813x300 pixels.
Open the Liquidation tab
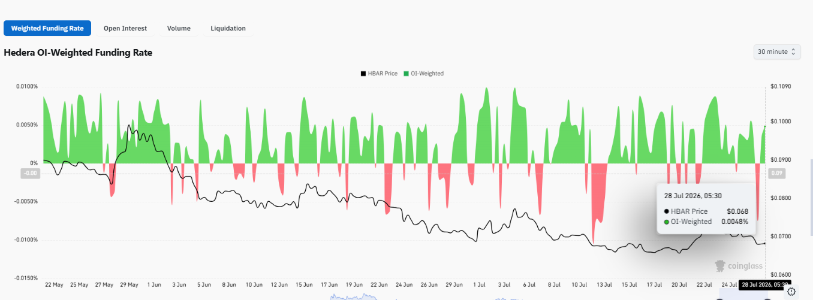pos(228,28)
